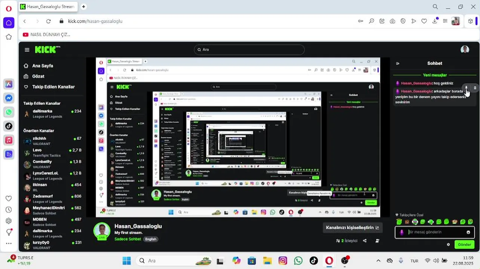Open recommended channel CombatRy
The height and width of the screenshot is (269, 480).
click(x=52, y=164)
